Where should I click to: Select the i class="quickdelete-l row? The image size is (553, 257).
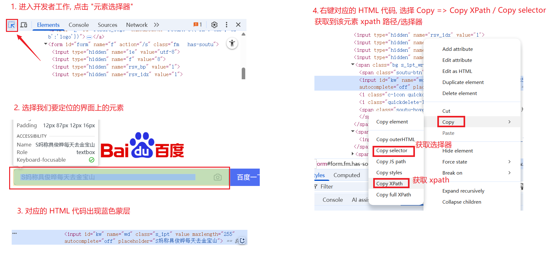pos(391,102)
